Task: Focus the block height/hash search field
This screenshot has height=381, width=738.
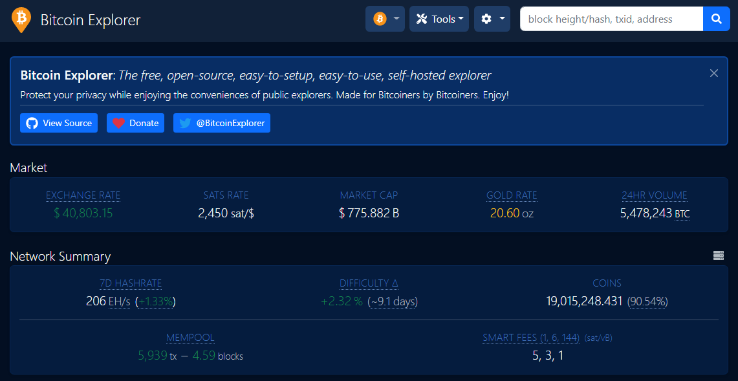Action: [x=611, y=19]
